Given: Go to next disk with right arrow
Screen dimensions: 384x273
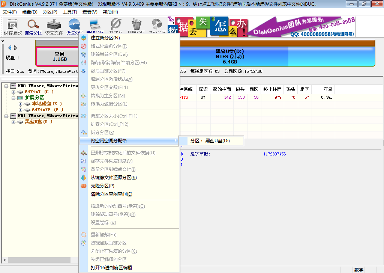Looking at the screenshot, I should tap(15, 48).
